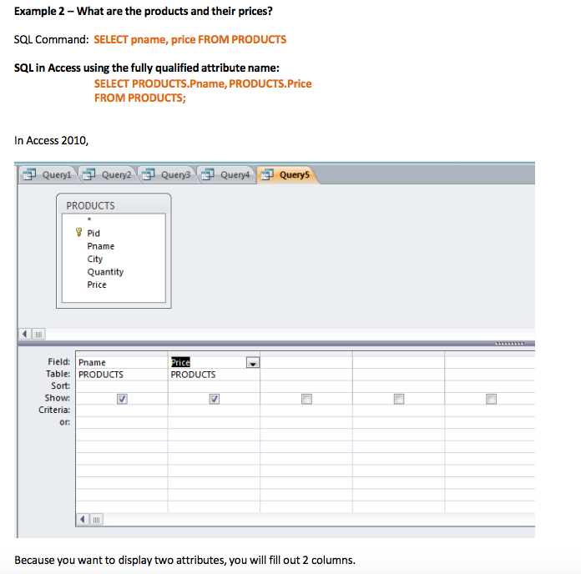Uncheck Show box for Pname column
The height and width of the screenshot is (574, 581).
click(x=122, y=399)
